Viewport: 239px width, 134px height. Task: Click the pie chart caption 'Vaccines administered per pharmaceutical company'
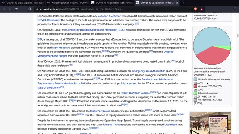(209, 71)
